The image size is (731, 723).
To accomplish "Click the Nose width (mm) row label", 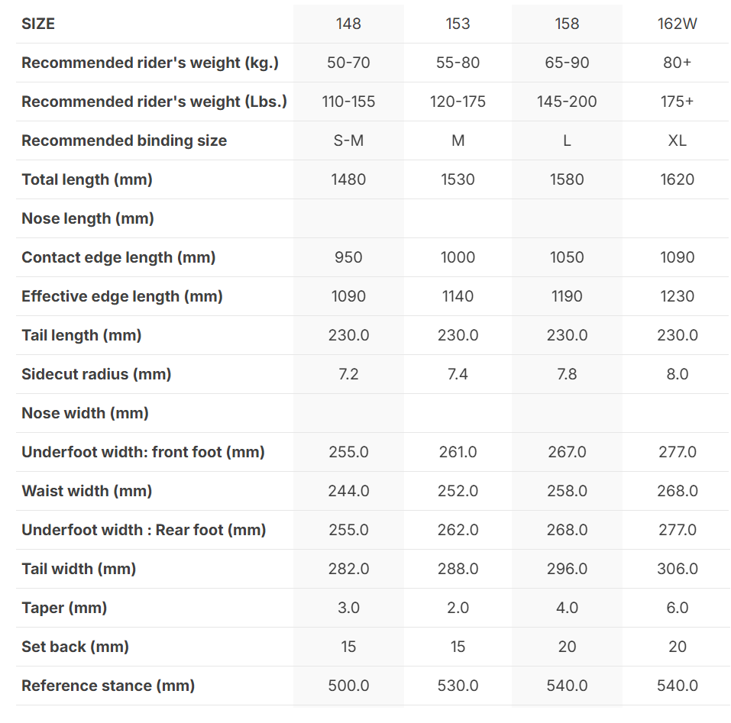I will coord(85,413).
